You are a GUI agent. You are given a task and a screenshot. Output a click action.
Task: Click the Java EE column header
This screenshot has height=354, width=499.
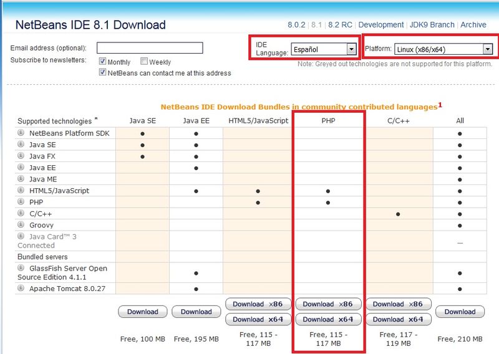(x=196, y=120)
